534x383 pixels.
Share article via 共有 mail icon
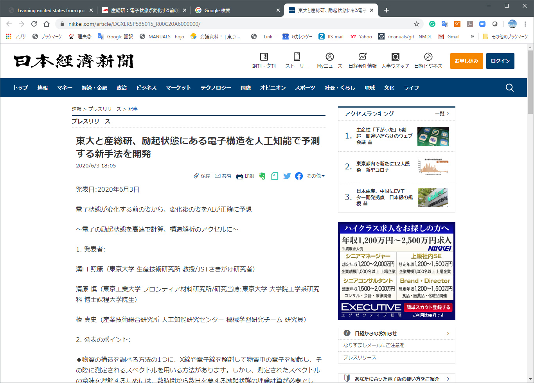(x=223, y=176)
